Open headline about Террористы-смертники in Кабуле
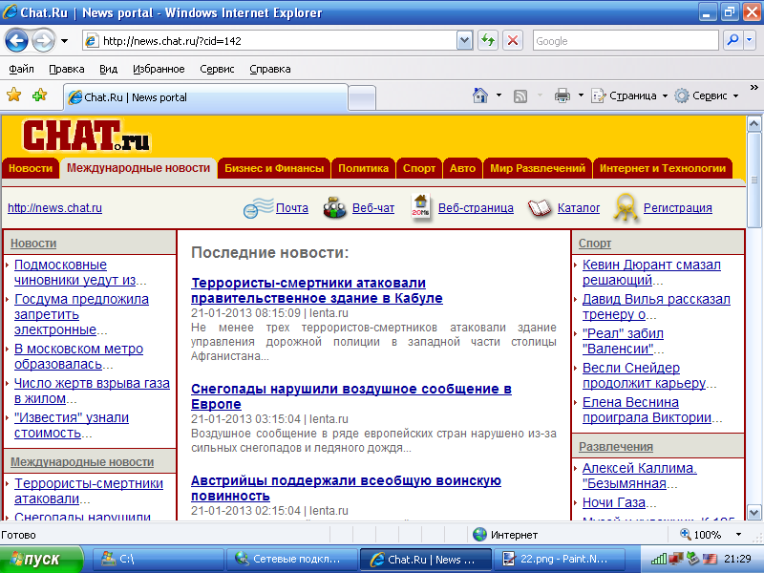The image size is (764, 573). pyautogui.click(x=317, y=290)
